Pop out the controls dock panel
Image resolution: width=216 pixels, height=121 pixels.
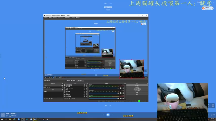pos(147,83)
